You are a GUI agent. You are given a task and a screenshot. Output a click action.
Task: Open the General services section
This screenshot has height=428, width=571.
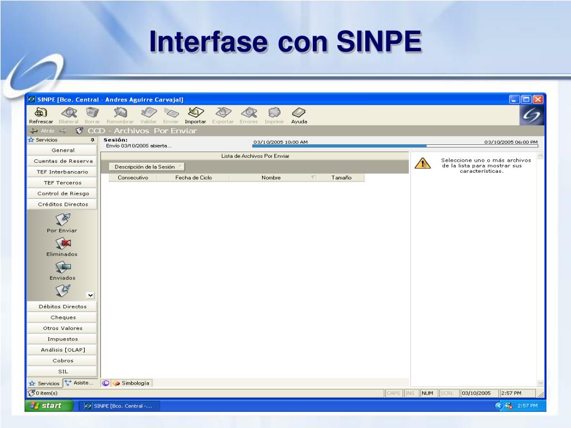62,150
